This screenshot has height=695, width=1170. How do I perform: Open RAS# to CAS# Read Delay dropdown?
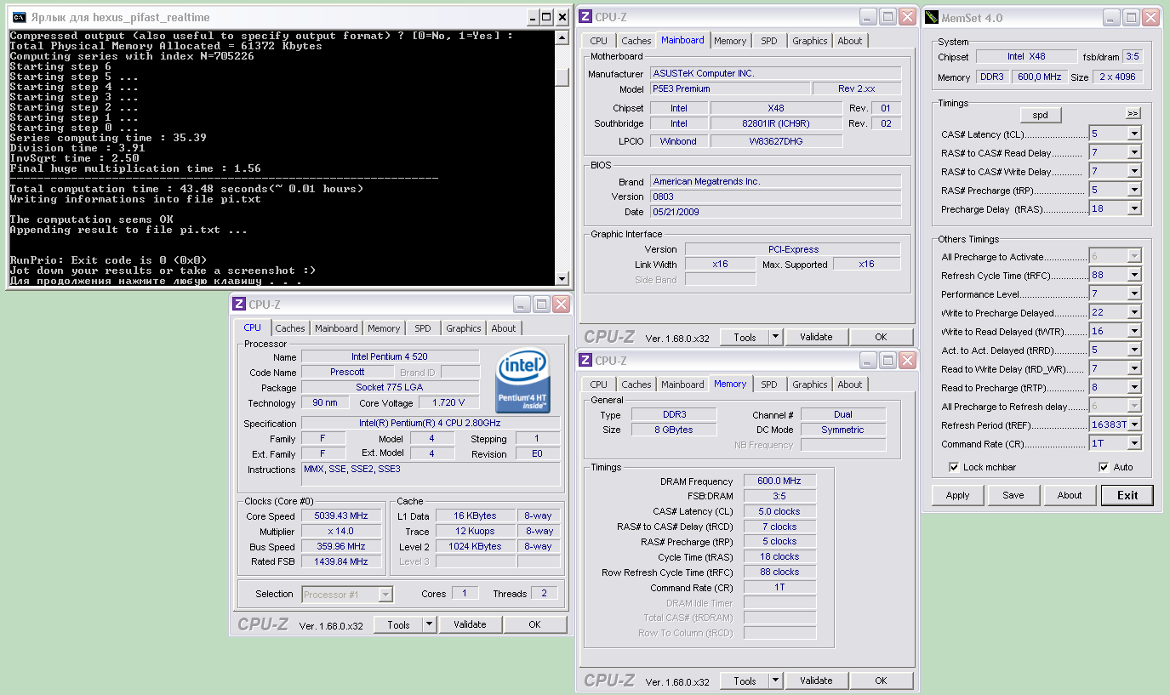click(x=1134, y=152)
